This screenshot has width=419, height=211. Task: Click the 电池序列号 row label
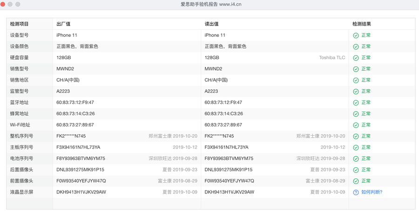click(x=21, y=158)
